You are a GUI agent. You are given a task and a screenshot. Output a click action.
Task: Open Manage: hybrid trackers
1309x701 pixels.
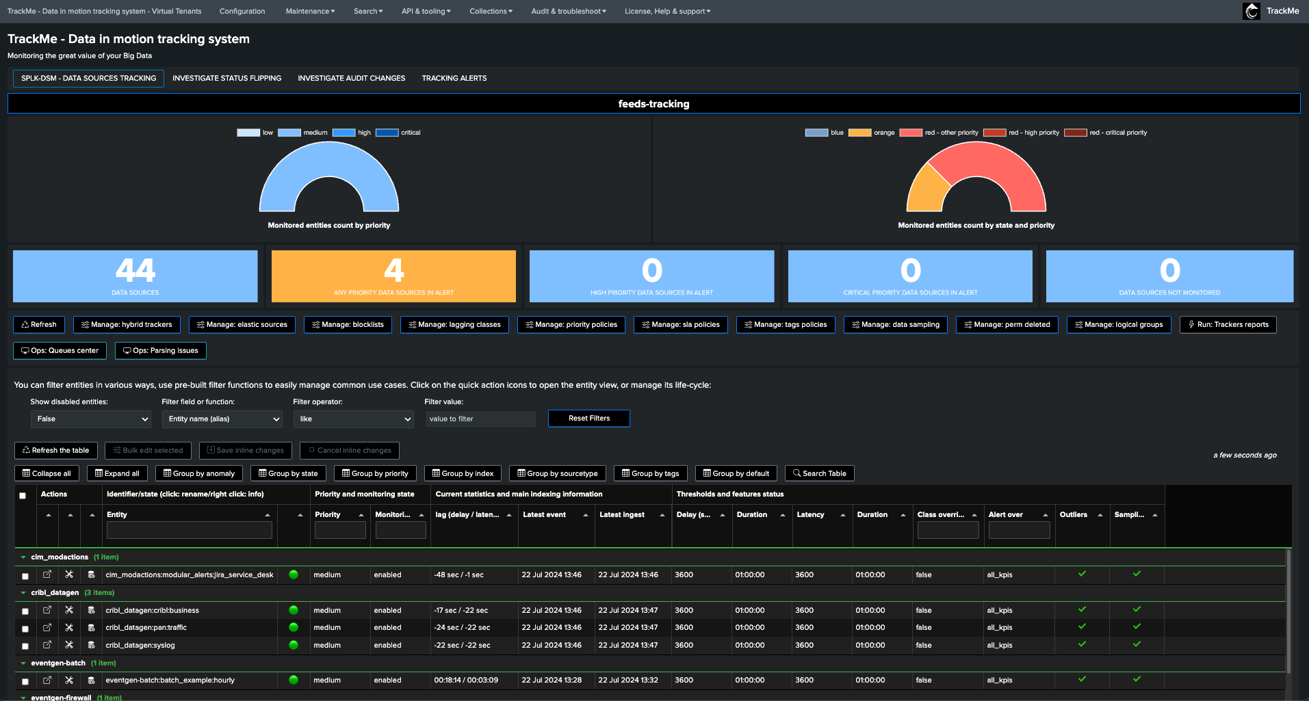click(x=127, y=324)
